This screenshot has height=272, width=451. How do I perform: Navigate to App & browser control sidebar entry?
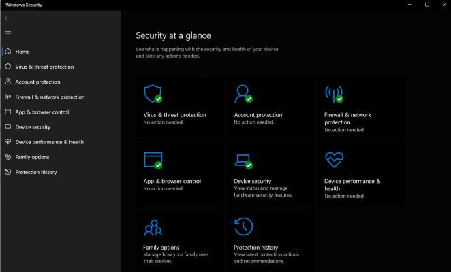42,112
